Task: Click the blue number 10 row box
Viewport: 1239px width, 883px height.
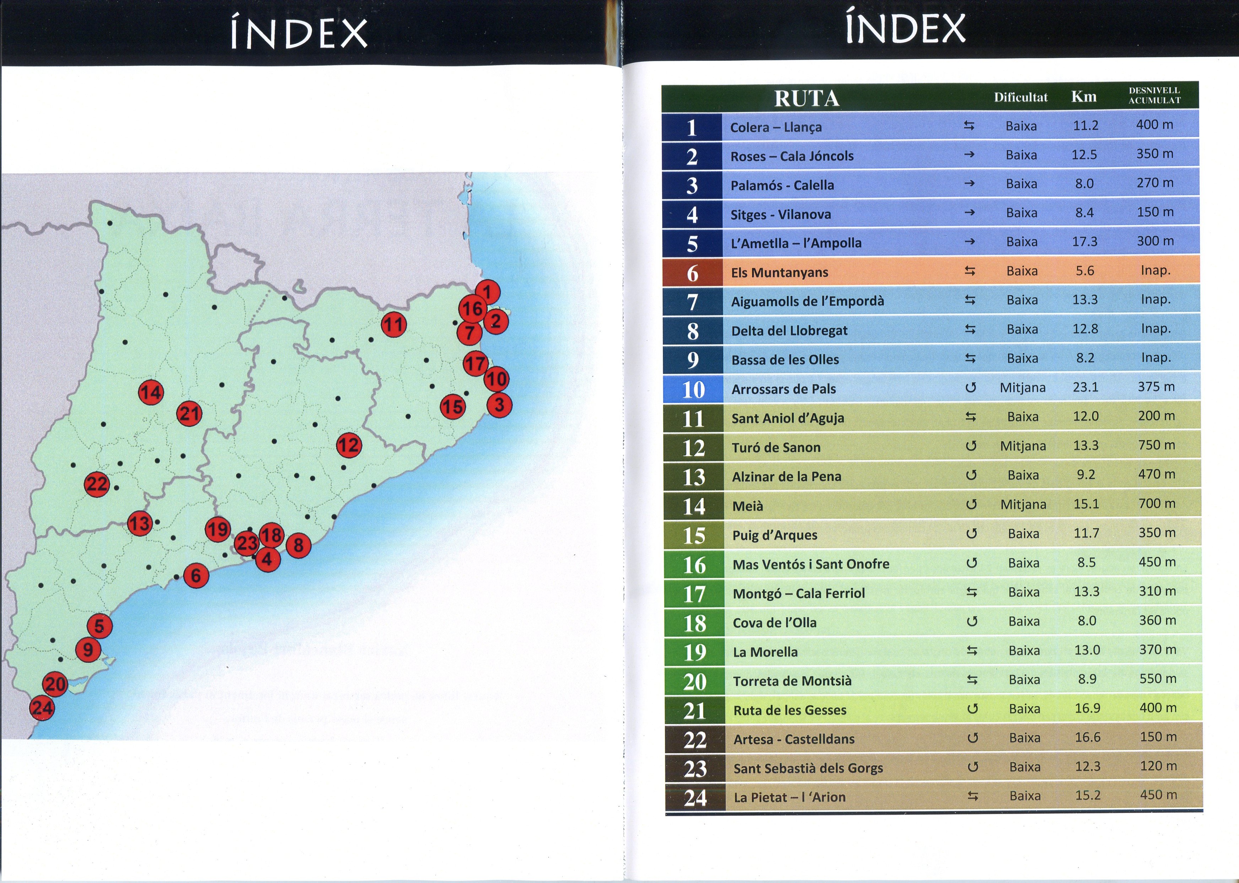Action: (693, 389)
